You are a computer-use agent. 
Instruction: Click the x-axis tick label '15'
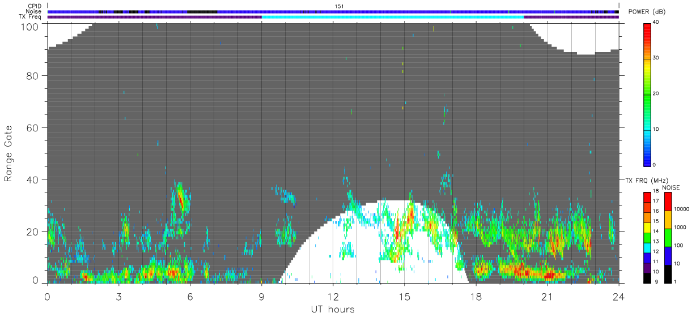(404, 296)
